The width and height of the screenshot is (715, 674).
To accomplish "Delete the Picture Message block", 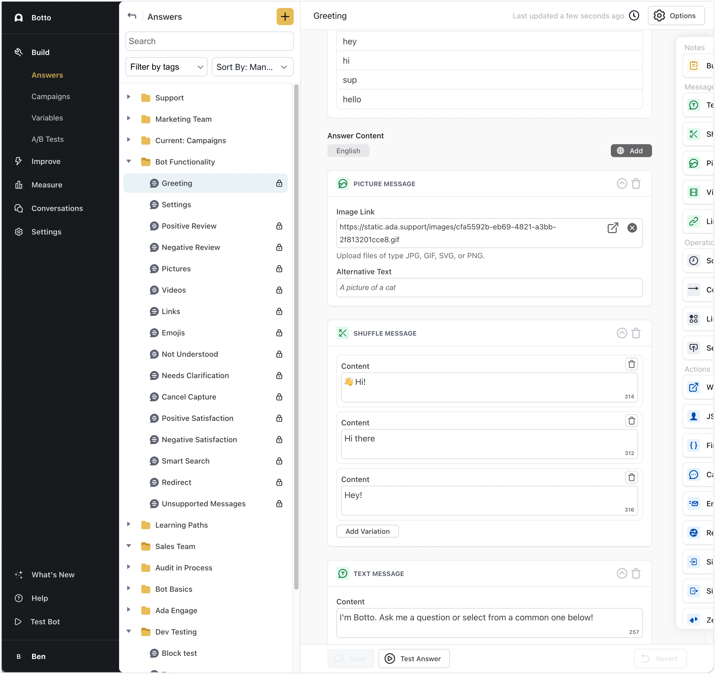I will coord(636,184).
